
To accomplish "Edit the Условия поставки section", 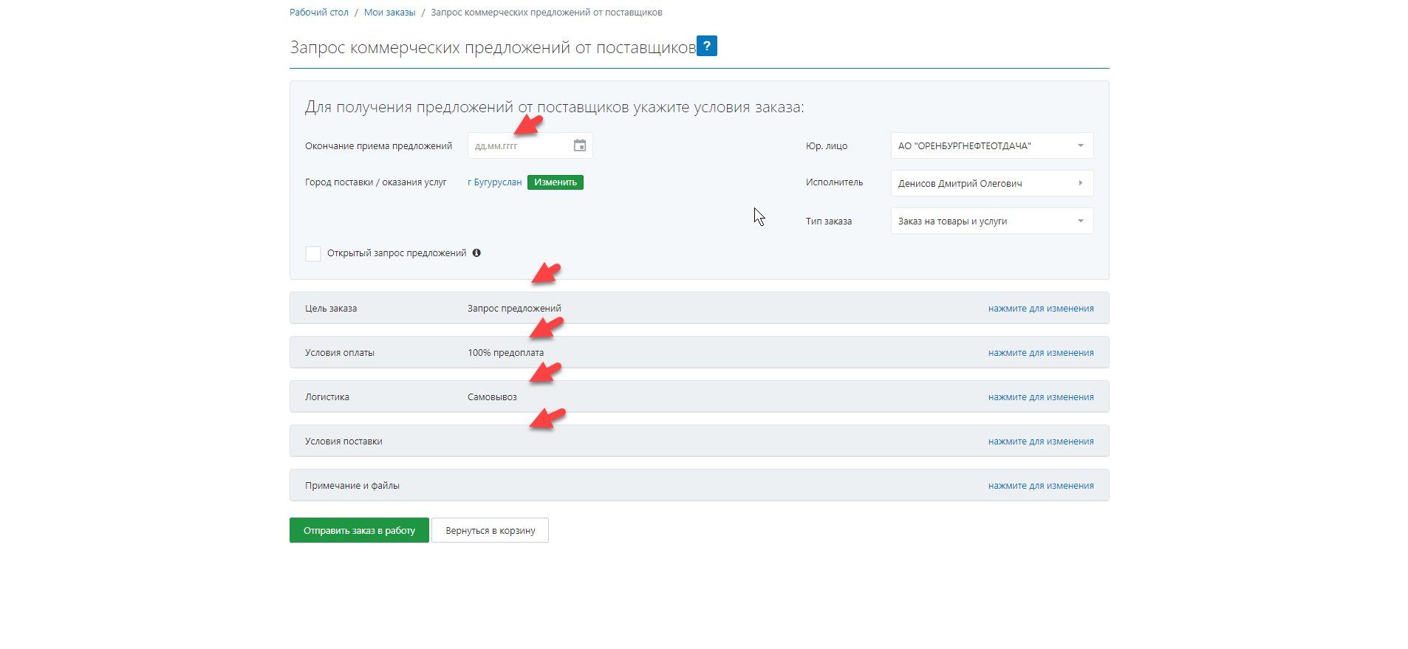I will coord(1040,442).
